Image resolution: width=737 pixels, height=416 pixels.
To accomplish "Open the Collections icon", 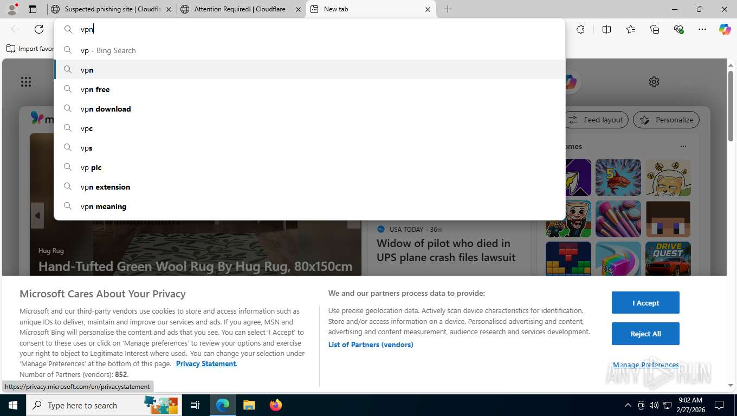I will pos(655,29).
